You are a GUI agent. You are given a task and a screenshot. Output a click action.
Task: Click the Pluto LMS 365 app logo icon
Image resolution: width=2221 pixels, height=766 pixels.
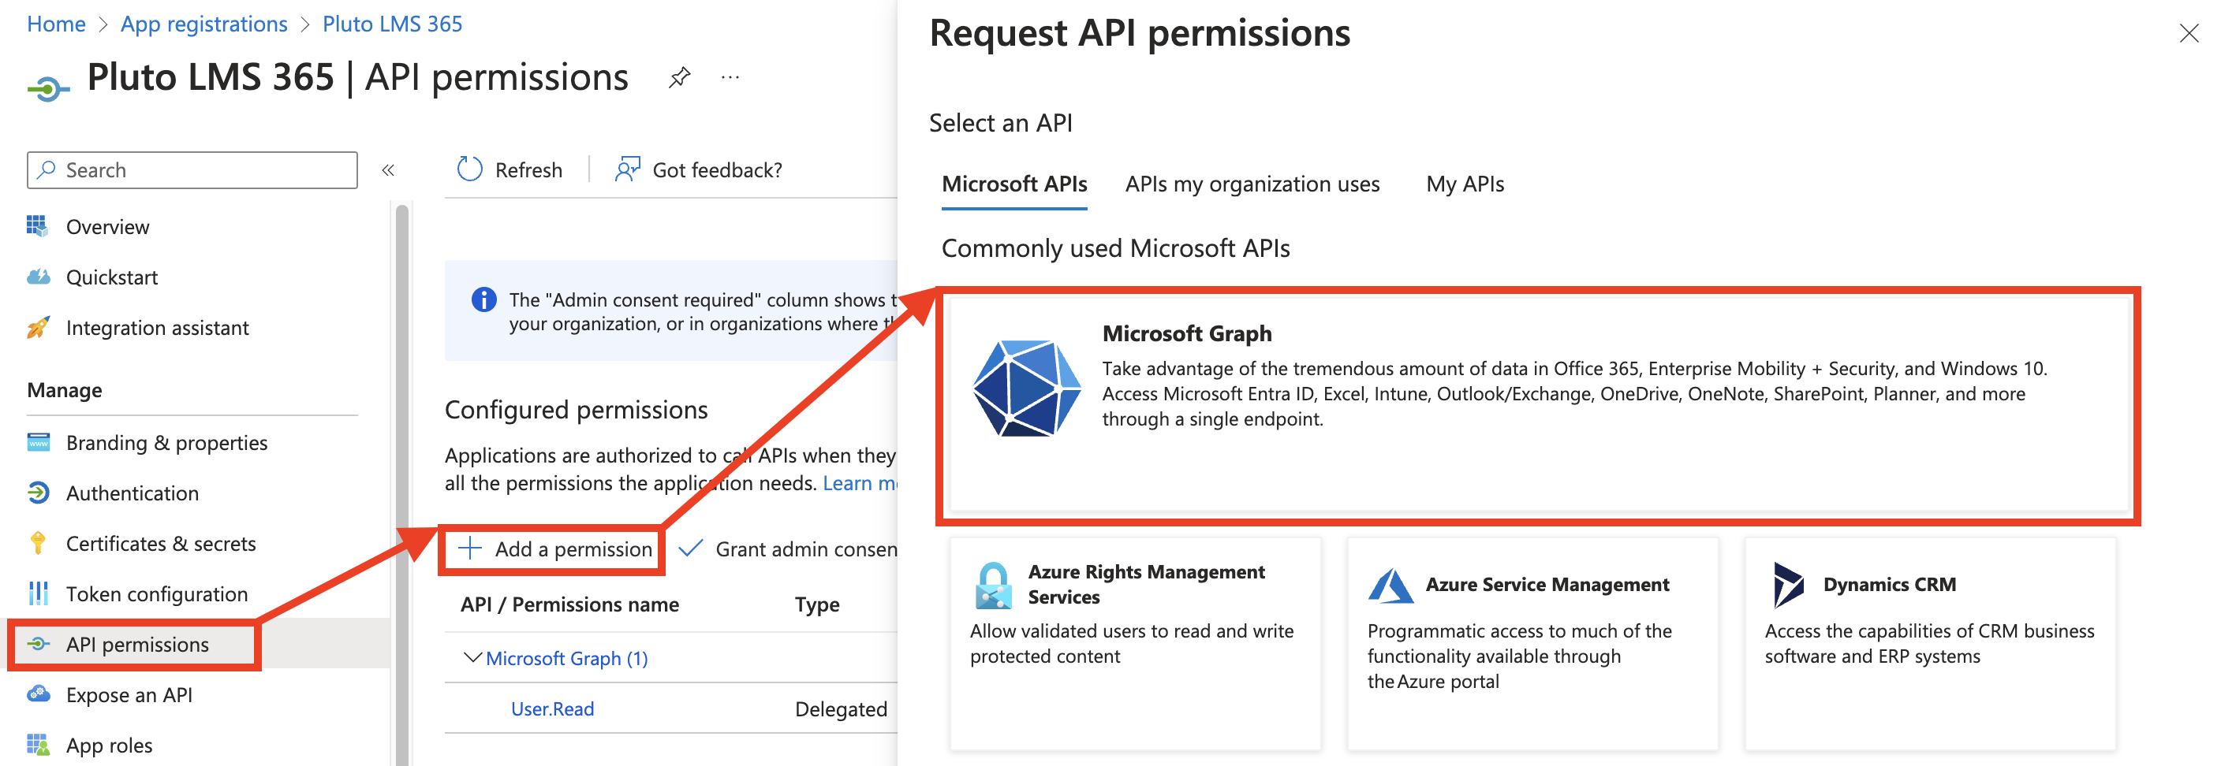click(x=47, y=88)
